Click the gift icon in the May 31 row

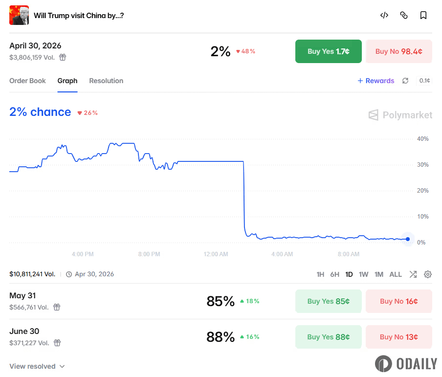pos(57,307)
